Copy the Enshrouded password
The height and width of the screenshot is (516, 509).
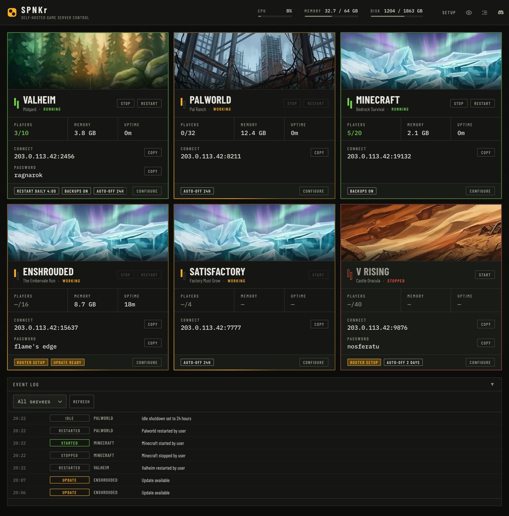[153, 343]
